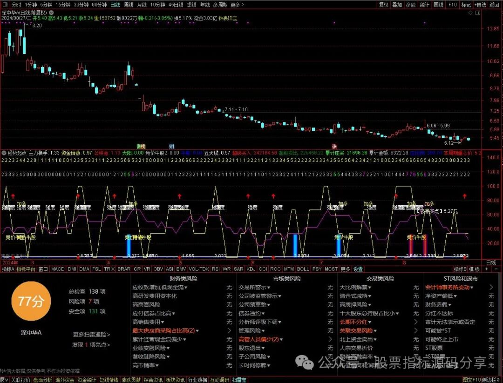Select the KDJ indicator
Screen dimensions: 503x383
pos(251,269)
